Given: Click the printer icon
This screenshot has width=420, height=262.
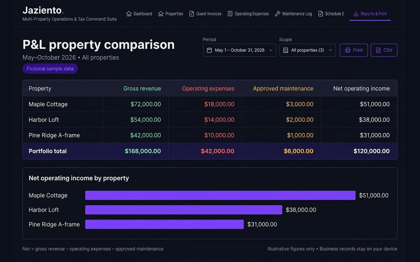Looking at the screenshot, I should point(348,50).
